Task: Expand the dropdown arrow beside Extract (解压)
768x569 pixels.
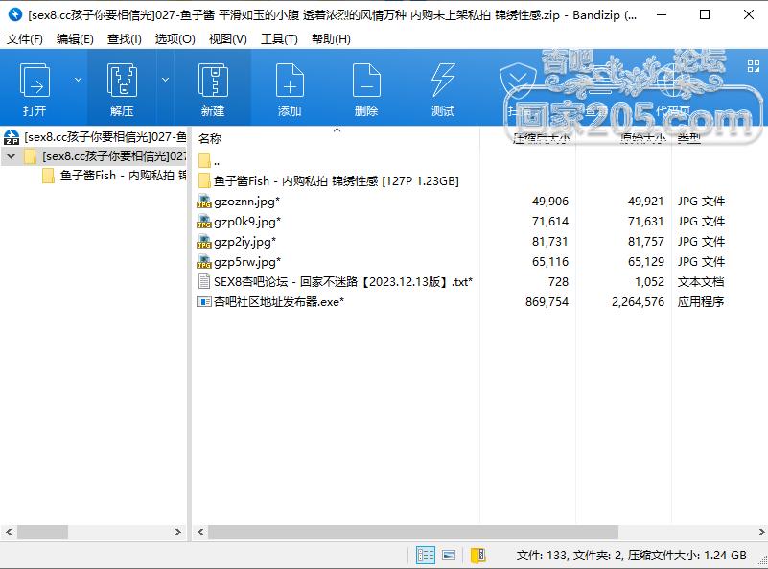Action: [165, 80]
